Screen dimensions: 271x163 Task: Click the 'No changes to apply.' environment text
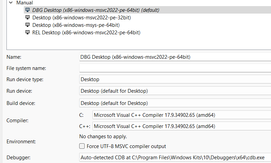[x=103, y=137]
